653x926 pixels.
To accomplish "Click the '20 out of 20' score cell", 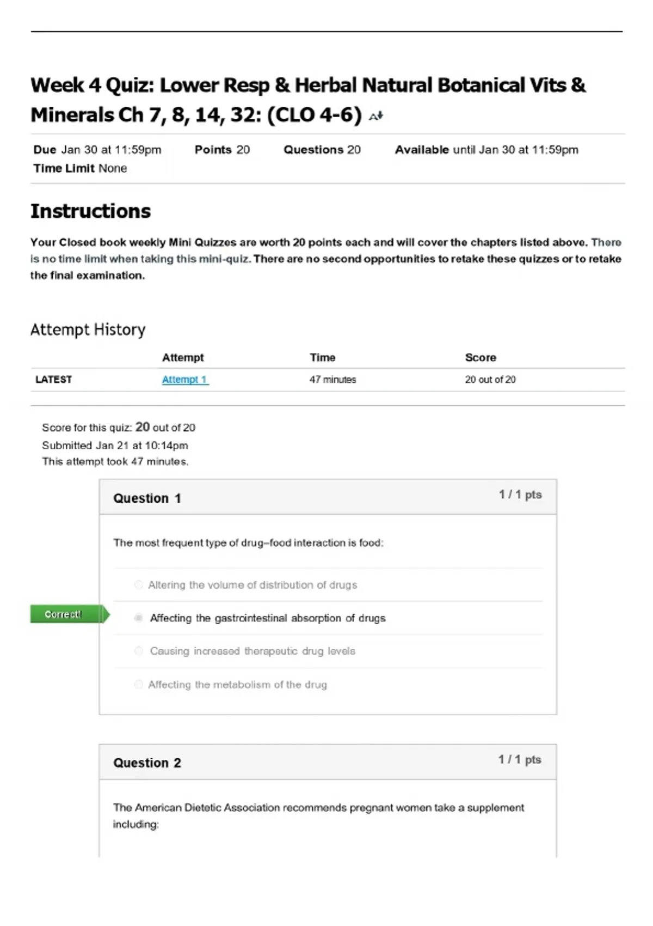I will click(490, 380).
